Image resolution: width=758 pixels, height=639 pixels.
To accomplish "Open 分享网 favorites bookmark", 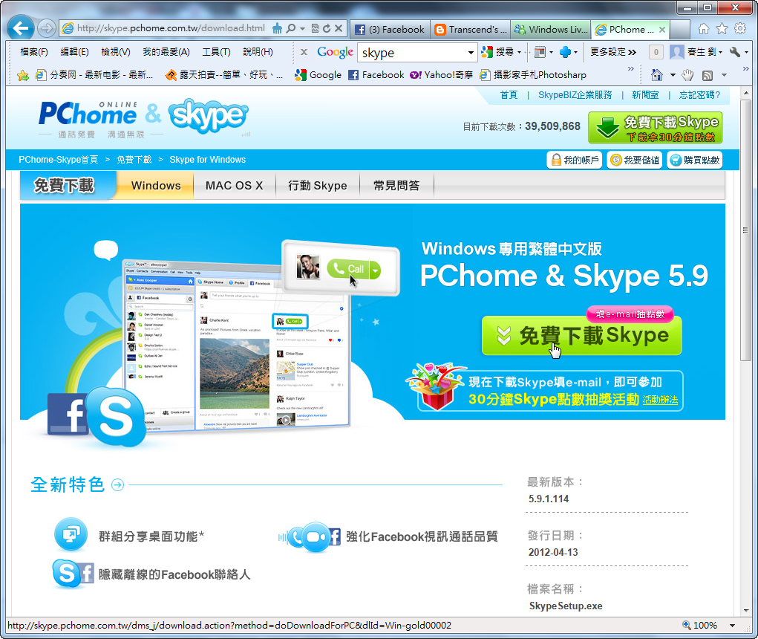I will coord(94,75).
